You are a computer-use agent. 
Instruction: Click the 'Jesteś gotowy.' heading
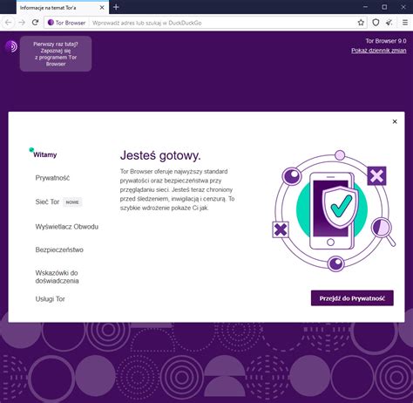[x=160, y=155]
